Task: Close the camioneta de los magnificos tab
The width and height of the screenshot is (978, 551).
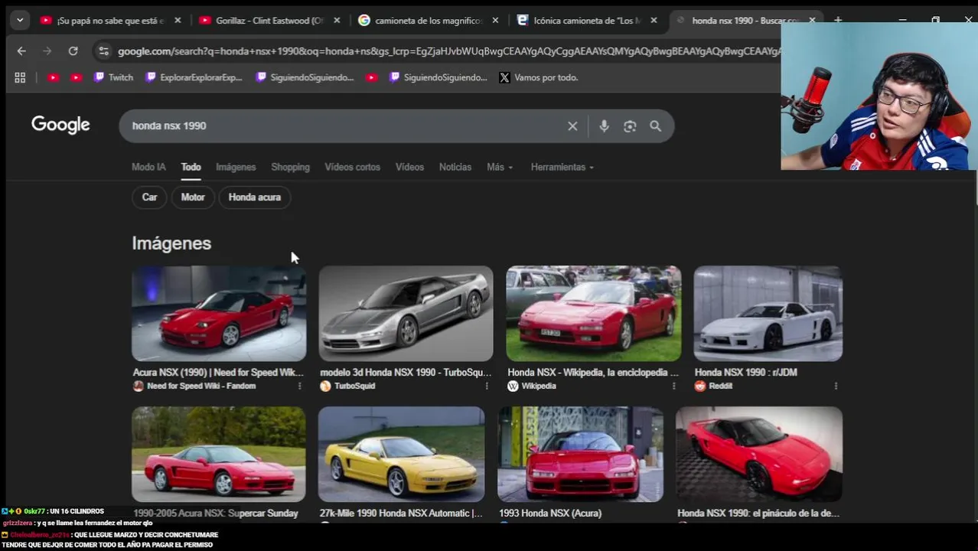Action: (x=495, y=21)
